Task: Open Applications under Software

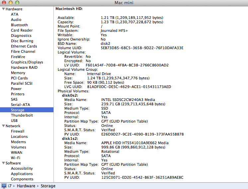Action: tap(22, 174)
